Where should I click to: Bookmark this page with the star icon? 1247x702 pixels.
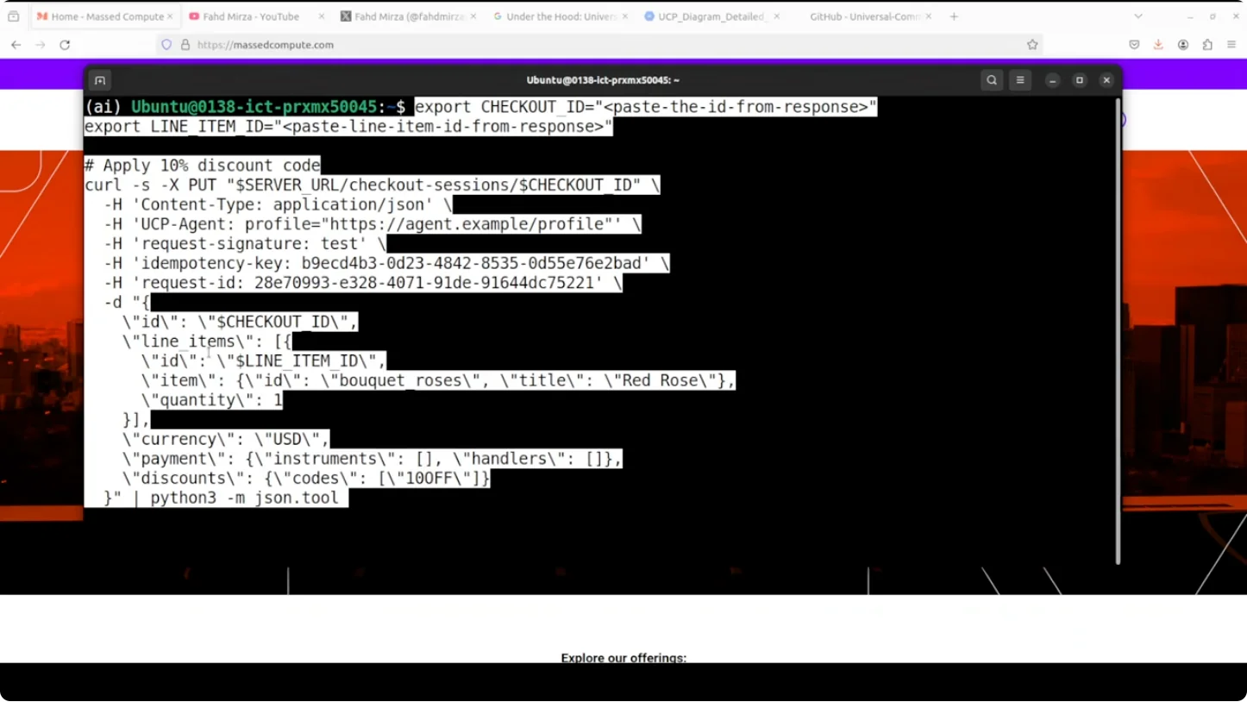pos(1032,45)
